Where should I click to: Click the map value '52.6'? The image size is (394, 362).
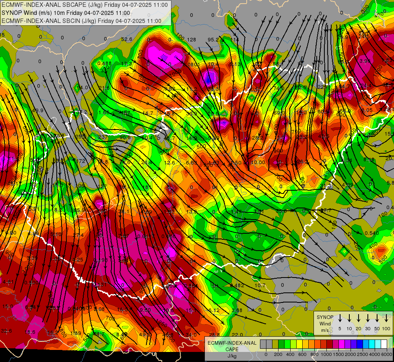click(x=127, y=39)
